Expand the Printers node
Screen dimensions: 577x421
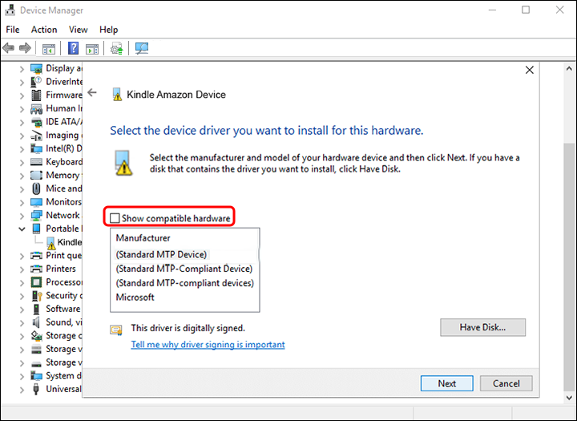22,269
